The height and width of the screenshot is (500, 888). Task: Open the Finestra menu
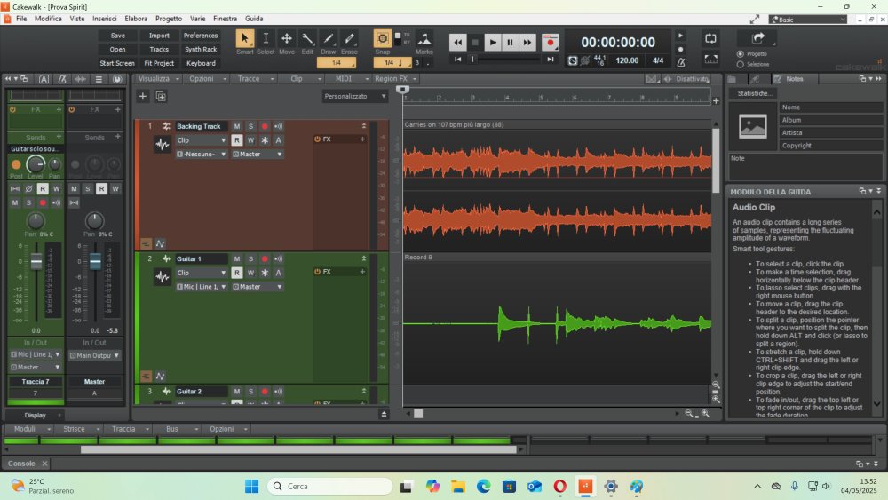click(225, 19)
